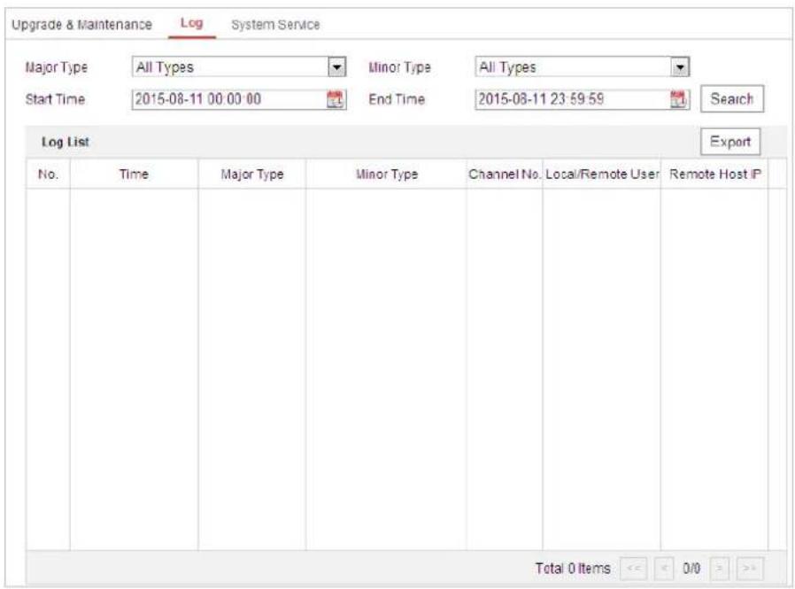Click the Major Type combo box

click(239, 67)
